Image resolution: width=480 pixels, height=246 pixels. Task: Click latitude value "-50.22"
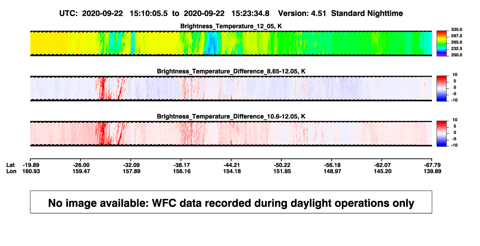click(x=281, y=165)
